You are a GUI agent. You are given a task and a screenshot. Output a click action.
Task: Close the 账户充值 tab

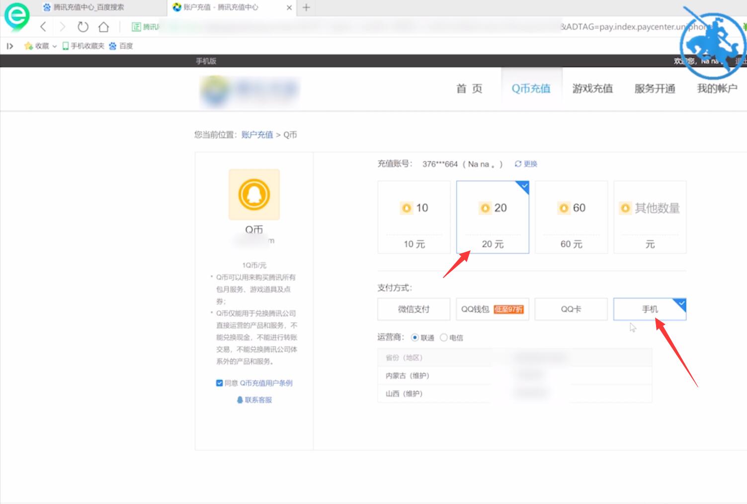coord(289,7)
